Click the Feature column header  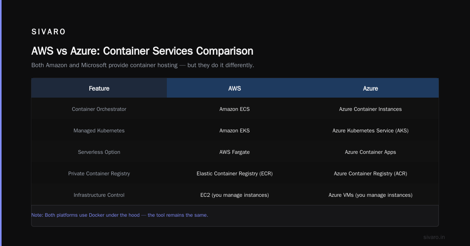[99, 88]
